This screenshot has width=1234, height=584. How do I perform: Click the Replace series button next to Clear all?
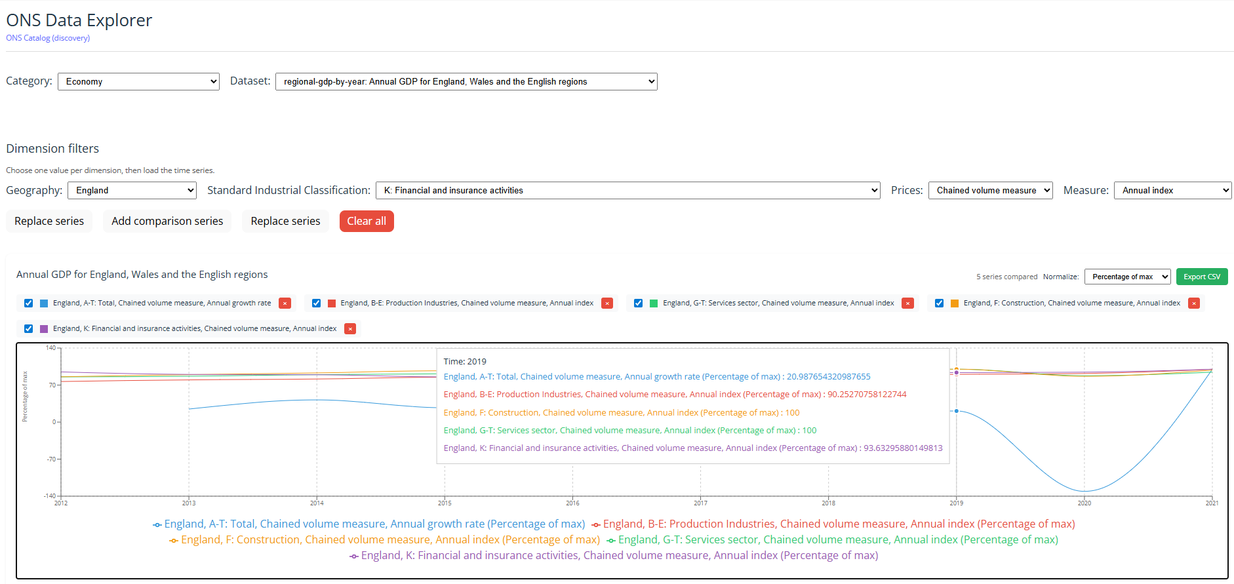285,221
